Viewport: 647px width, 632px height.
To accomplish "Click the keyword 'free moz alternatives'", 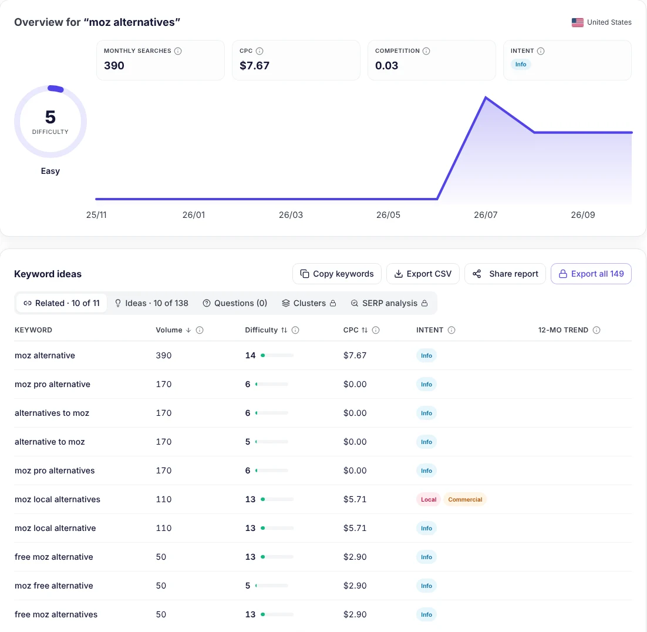I will pos(56,614).
